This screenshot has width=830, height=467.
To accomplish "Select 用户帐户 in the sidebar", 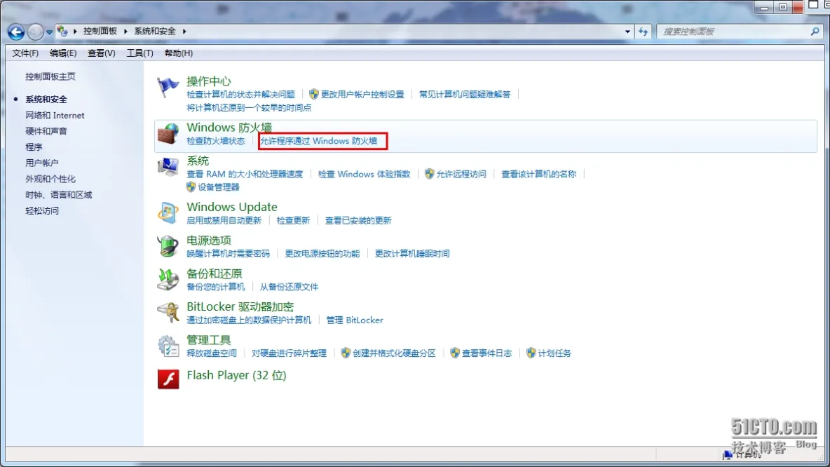I will click(42, 163).
